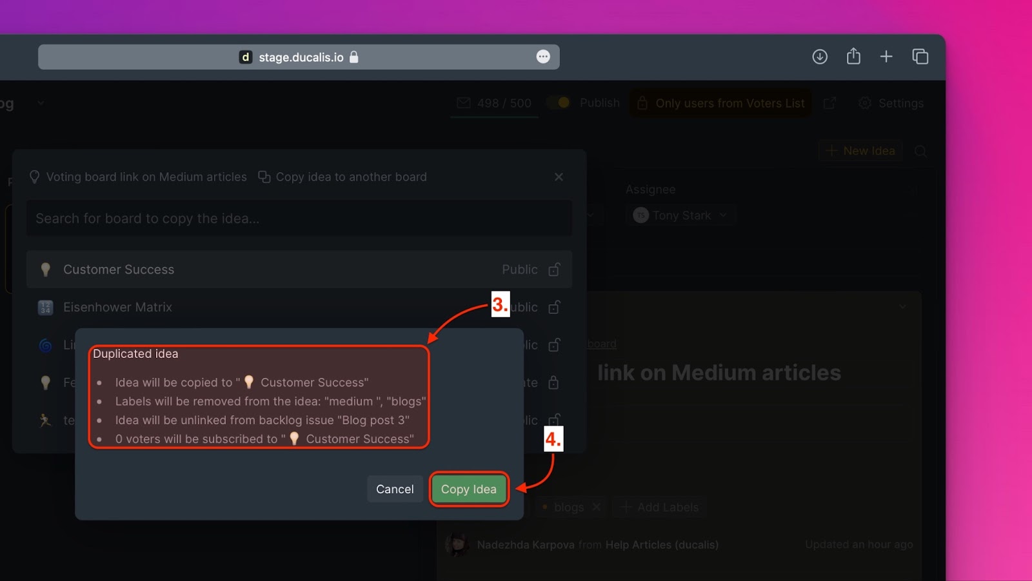Click the link on Medium articles idea title

click(x=719, y=373)
